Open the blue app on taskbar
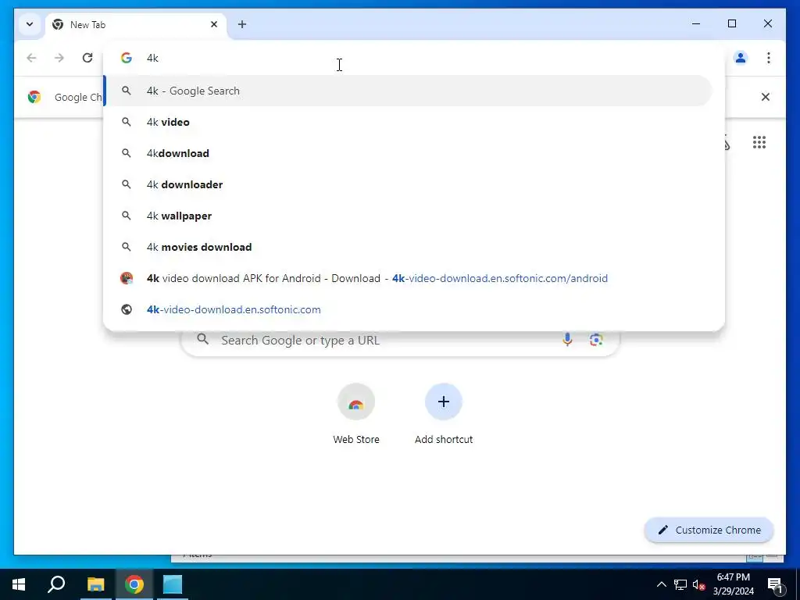This screenshot has height=600, width=800. [173, 584]
